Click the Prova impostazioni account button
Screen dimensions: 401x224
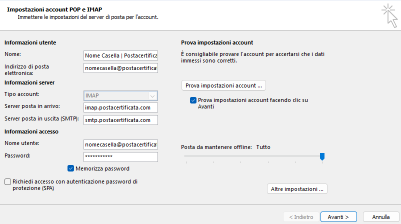[223, 85]
